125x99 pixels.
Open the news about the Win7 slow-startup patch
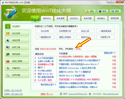pyautogui.click(x=80, y=61)
